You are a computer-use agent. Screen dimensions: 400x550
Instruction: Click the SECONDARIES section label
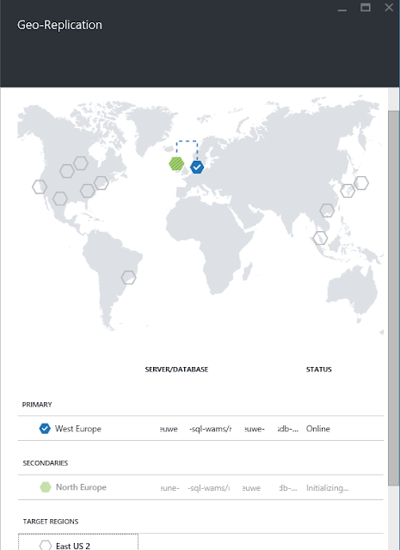tap(46, 463)
